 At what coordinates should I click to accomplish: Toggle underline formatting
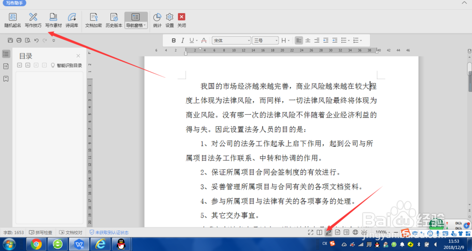[192, 40]
